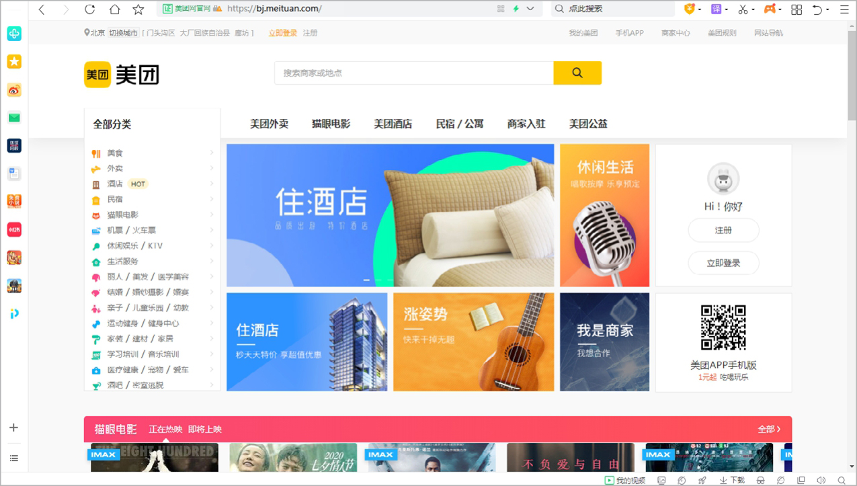Open the zoom magnifier icon in status bar
857x486 pixels.
[x=842, y=481]
